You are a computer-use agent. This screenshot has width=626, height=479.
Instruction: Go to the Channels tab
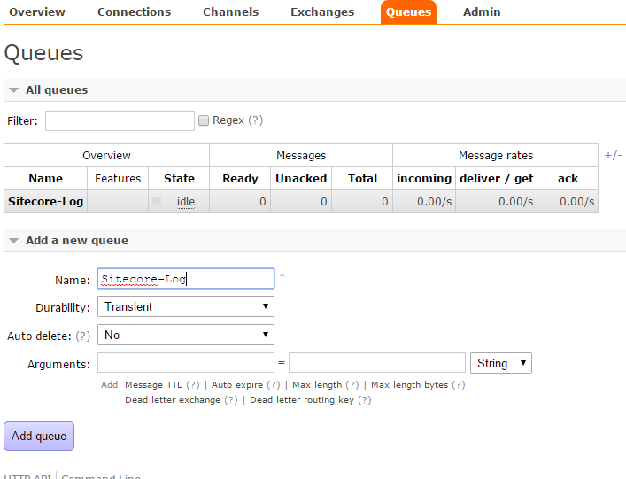tap(230, 12)
